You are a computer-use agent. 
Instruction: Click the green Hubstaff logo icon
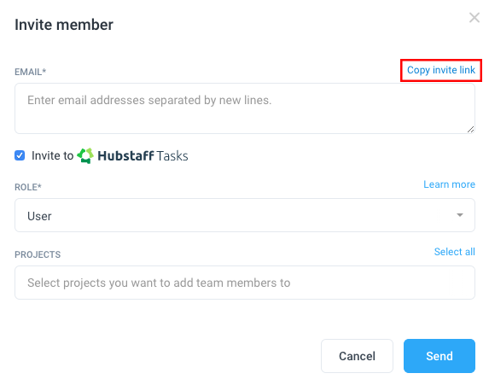85,155
